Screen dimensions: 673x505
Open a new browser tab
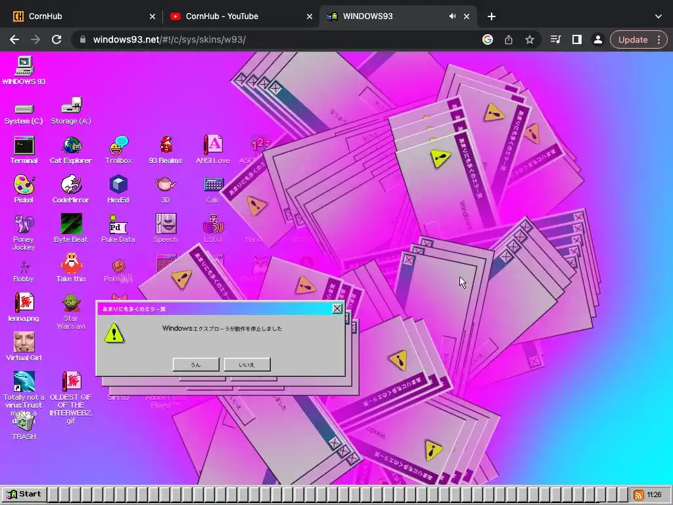(492, 16)
